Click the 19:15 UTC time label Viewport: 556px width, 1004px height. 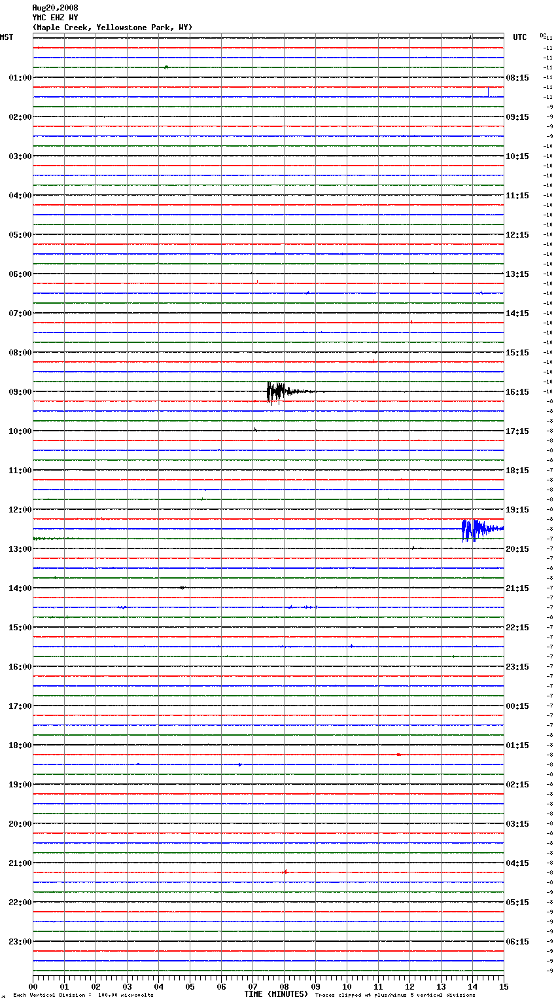tap(517, 510)
